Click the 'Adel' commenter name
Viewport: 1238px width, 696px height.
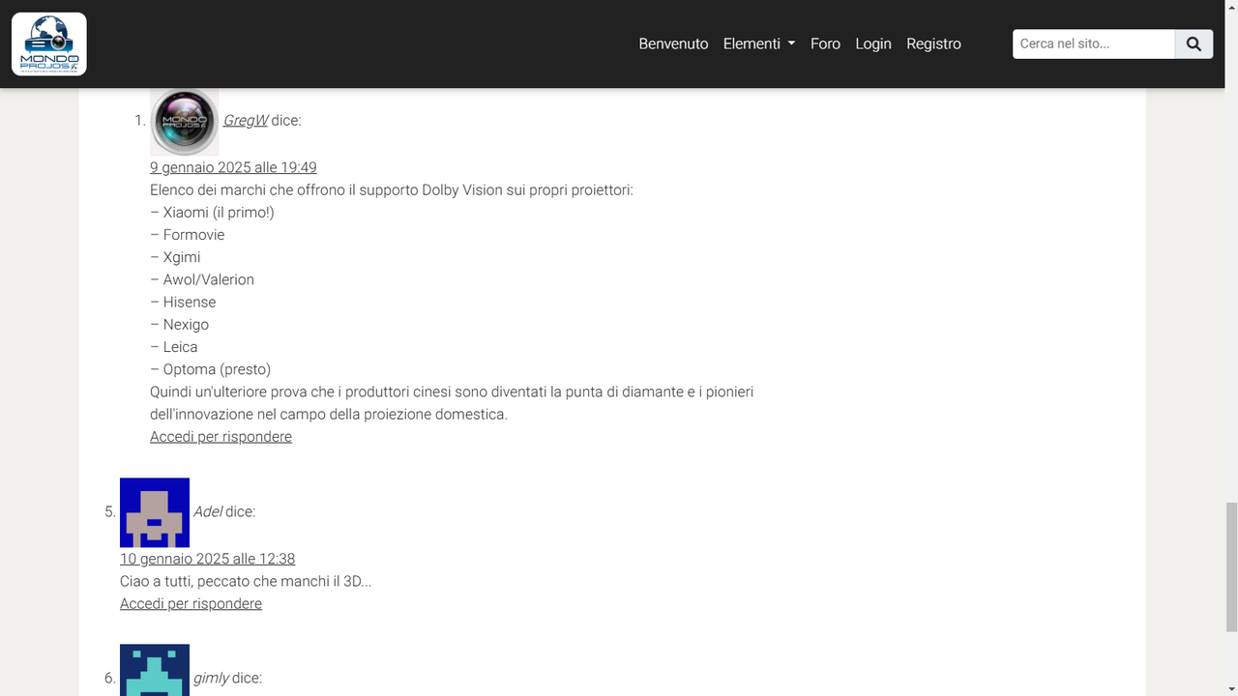(208, 511)
